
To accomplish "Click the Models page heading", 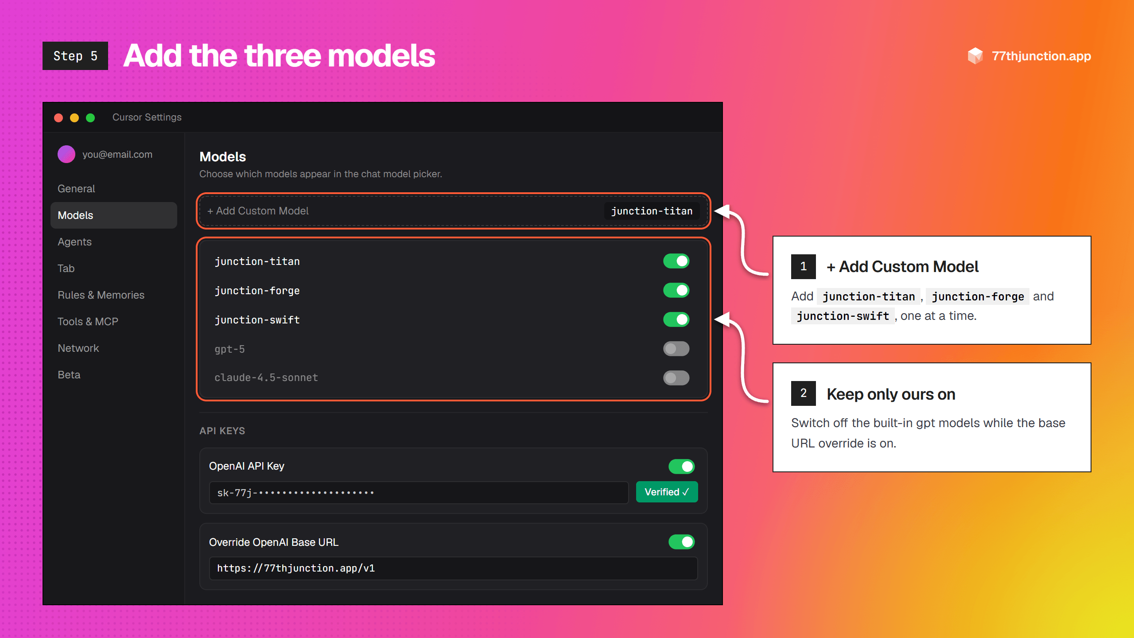I will pyautogui.click(x=222, y=157).
